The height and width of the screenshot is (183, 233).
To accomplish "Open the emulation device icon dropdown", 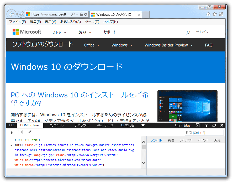I will point(178,126).
